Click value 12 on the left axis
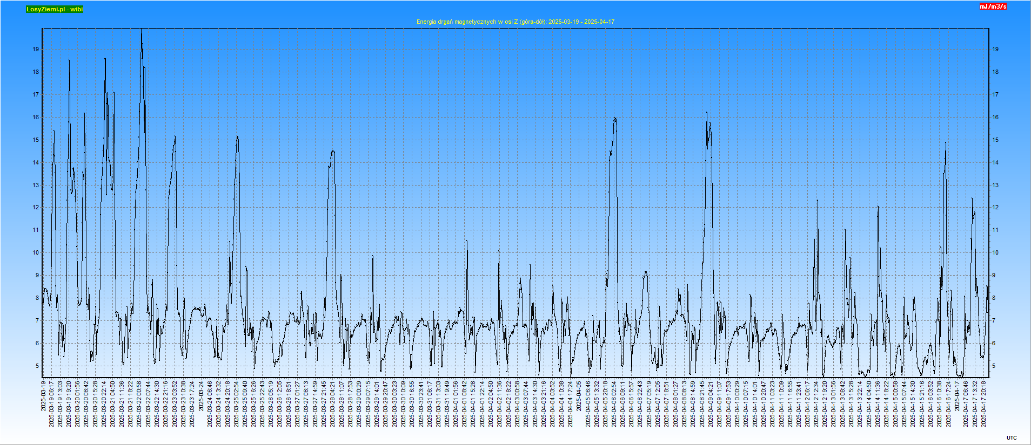Image resolution: width=1031 pixels, height=445 pixels. pyautogui.click(x=36, y=207)
